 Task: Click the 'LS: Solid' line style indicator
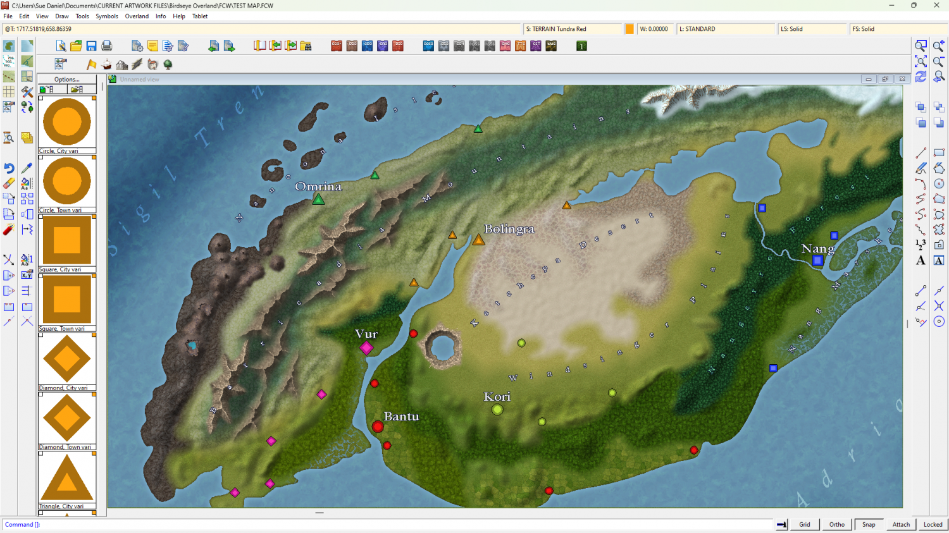tap(812, 29)
